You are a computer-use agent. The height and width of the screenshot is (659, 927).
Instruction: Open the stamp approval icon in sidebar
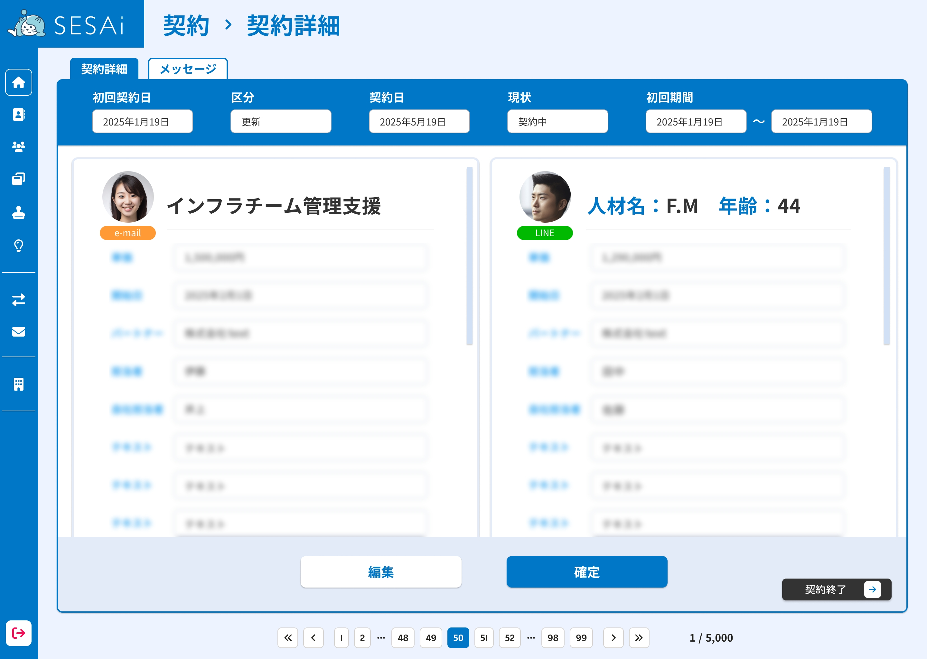click(x=19, y=212)
